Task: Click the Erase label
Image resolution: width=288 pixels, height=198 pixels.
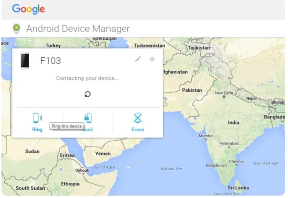Action: click(138, 130)
